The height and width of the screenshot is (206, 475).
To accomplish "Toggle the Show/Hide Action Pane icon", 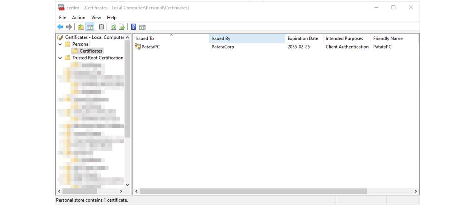I will [142, 27].
